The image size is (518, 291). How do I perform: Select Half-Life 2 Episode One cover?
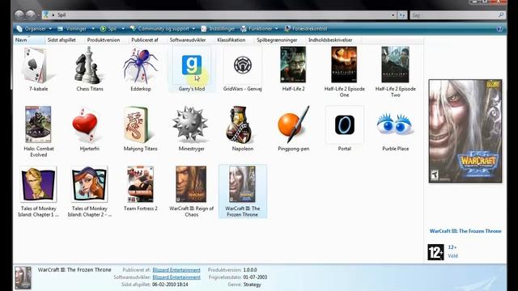pyautogui.click(x=344, y=65)
